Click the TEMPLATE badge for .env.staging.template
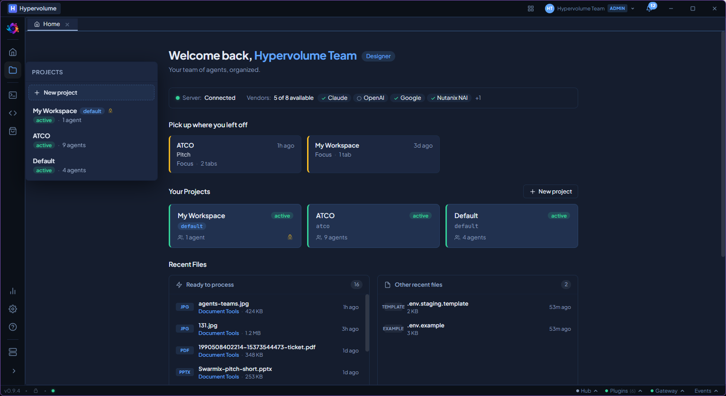 pyautogui.click(x=393, y=307)
